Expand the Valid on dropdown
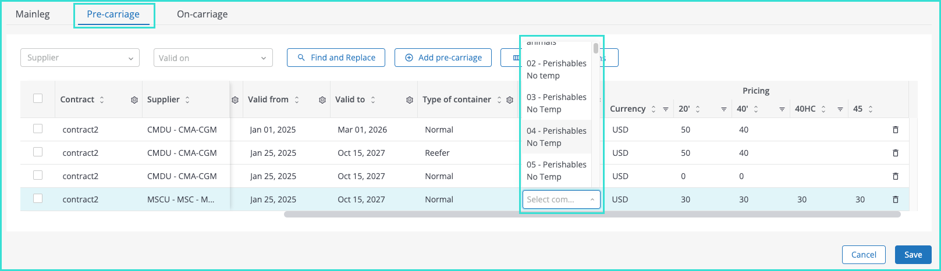 212,58
